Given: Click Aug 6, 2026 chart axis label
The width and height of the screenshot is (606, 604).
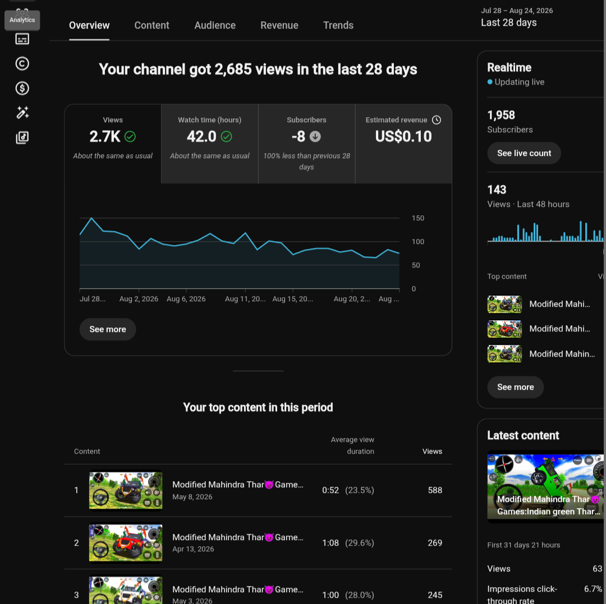Looking at the screenshot, I should [x=186, y=298].
